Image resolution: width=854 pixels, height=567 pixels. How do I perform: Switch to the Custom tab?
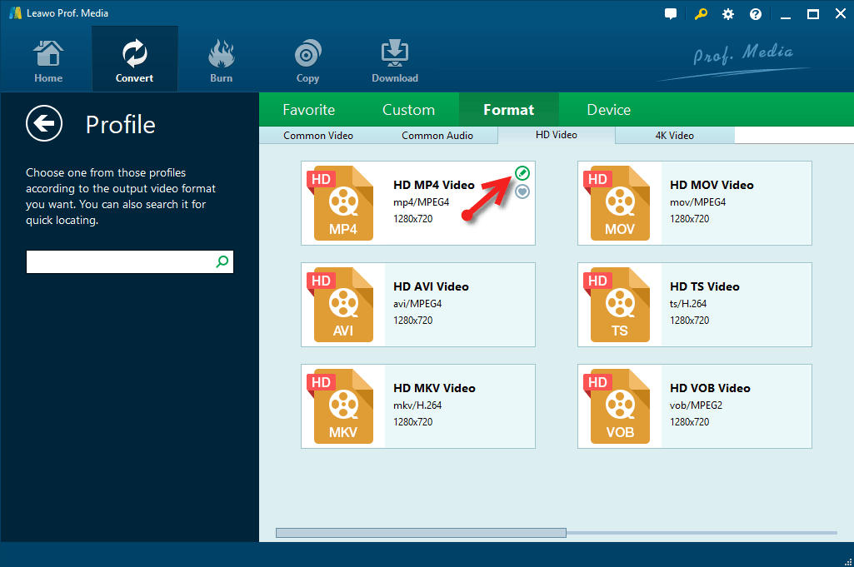(x=408, y=110)
